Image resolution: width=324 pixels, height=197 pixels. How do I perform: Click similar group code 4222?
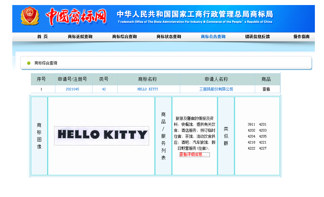click(x=251, y=148)
